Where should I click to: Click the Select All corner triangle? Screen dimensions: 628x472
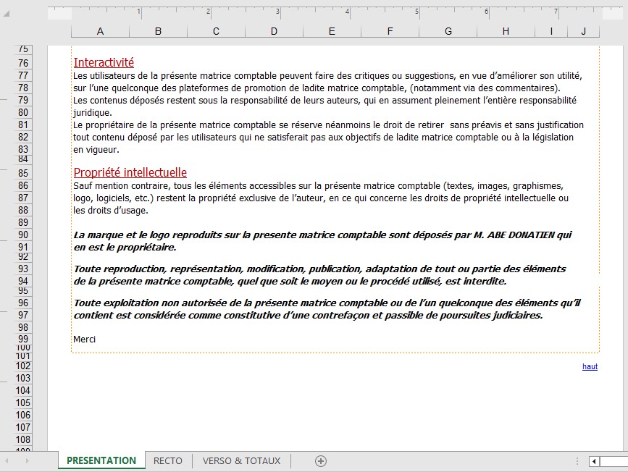coord(6,14)
